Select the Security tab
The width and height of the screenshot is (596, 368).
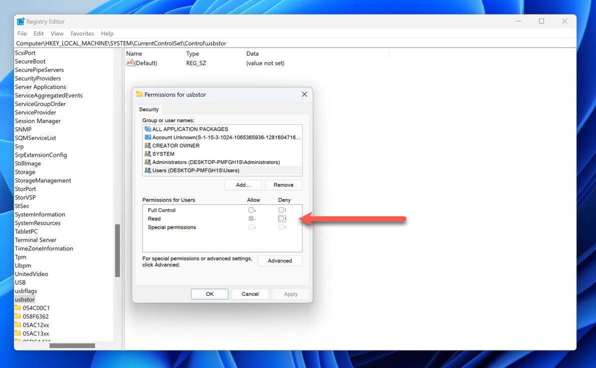point(148,109)
